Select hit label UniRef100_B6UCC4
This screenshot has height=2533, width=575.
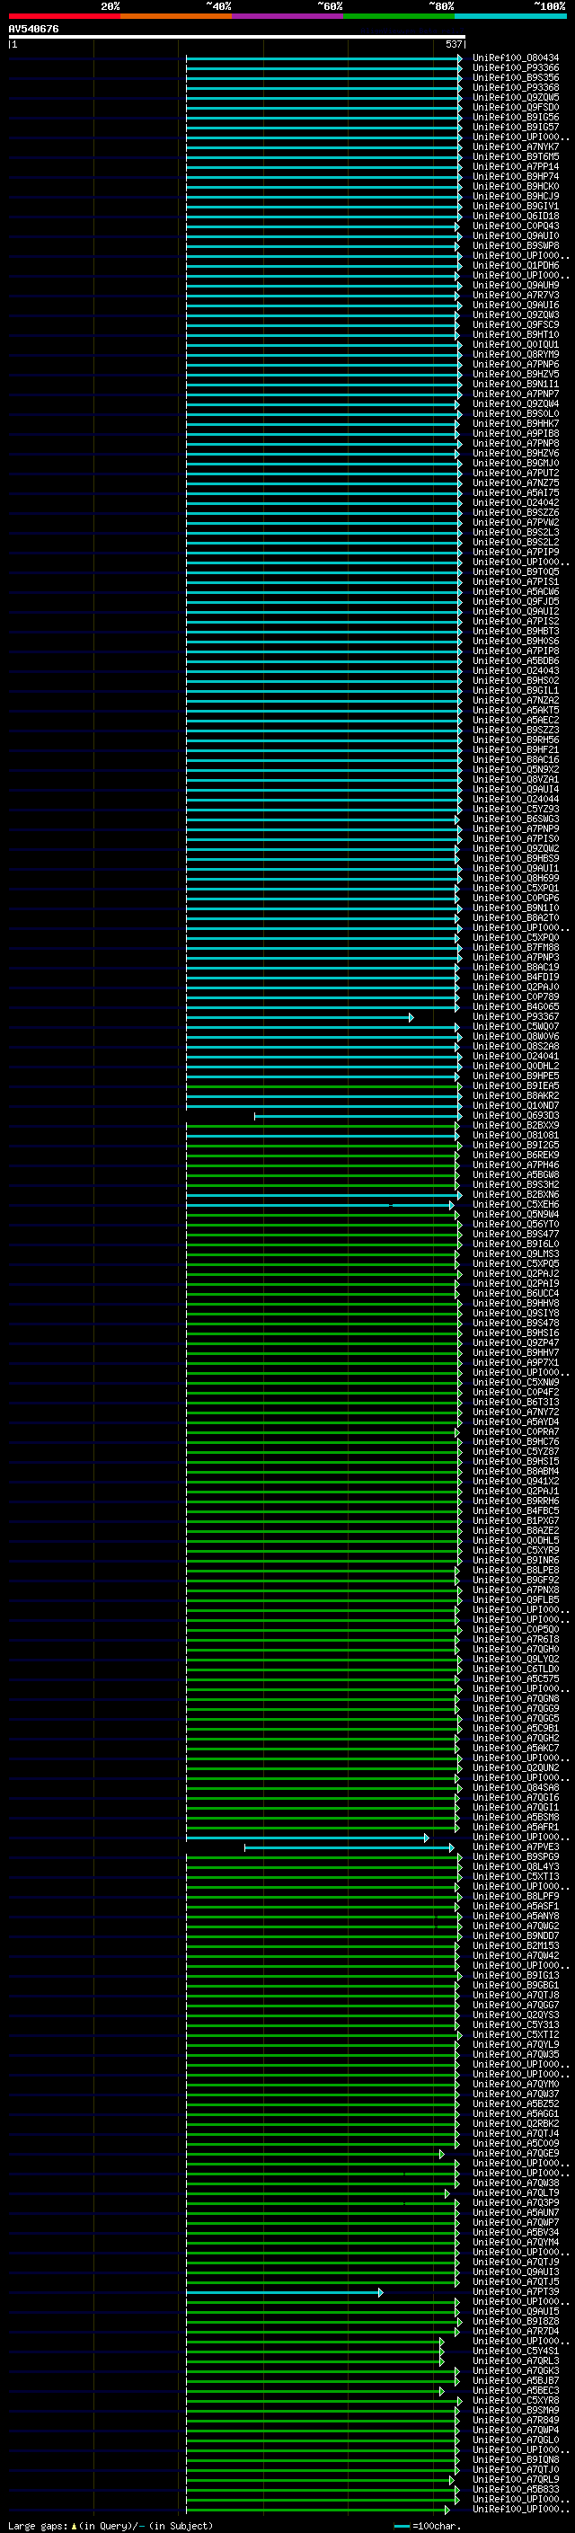tap(515, 1294)
